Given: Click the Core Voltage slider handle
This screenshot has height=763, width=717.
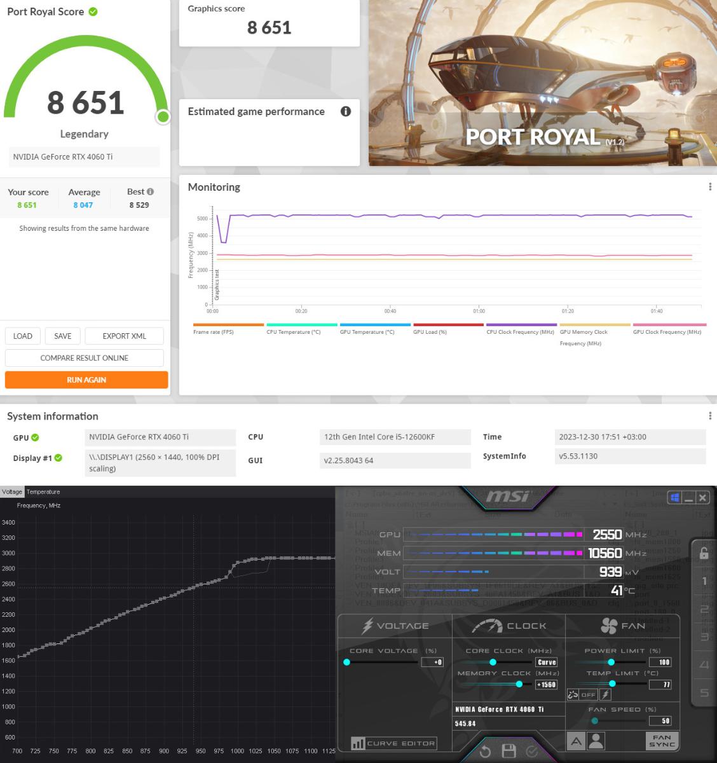Looking at the screenshot, I should (346, 662).
